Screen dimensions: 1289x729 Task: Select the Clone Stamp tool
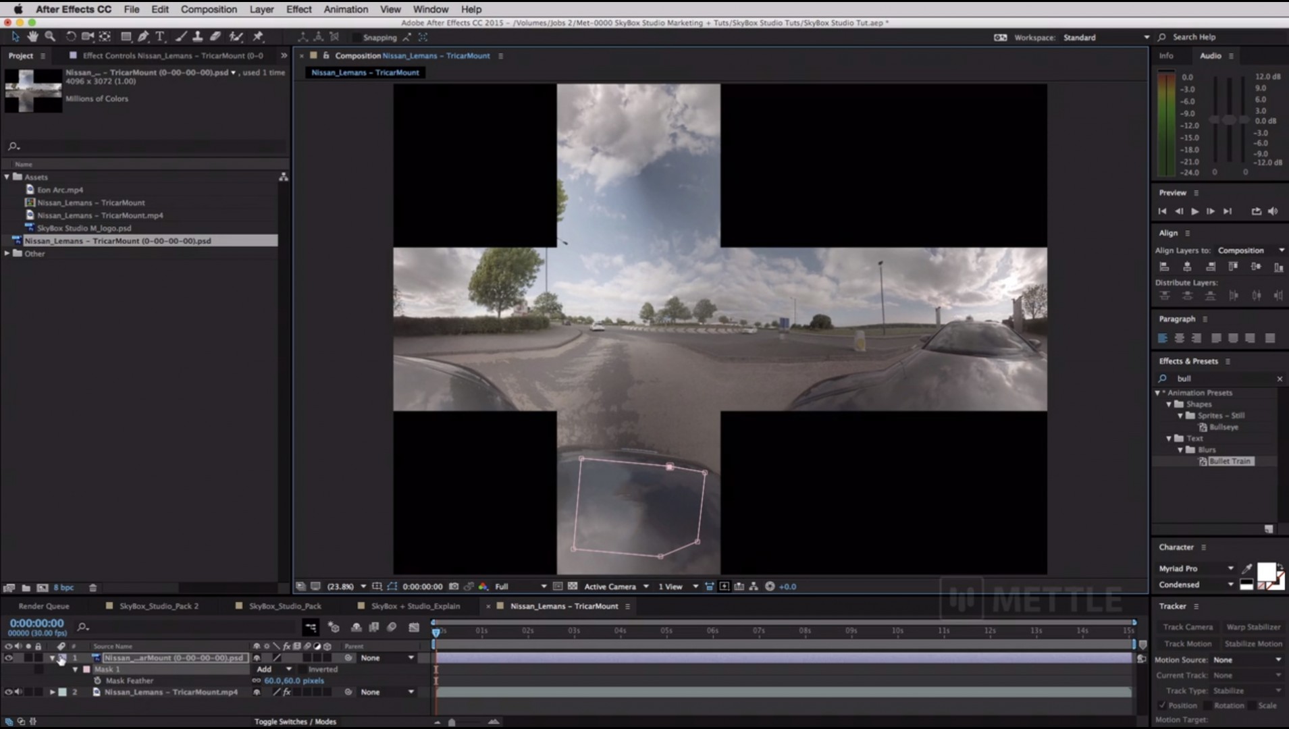[x=199, y=36]
